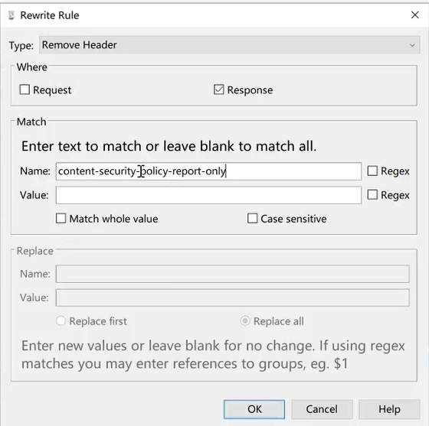Click the dropdown arrow of the Type combo box
Viewport: 429px width, 426px height.
(x=412, y=45)
